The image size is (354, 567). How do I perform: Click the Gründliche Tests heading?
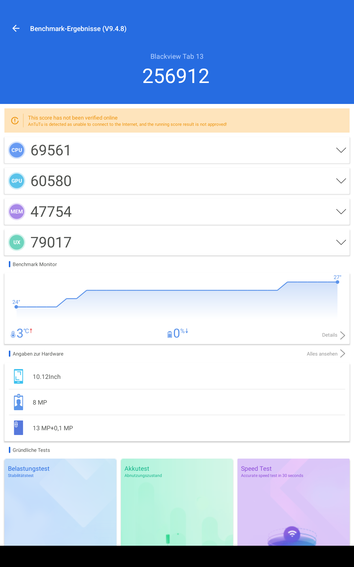(31, 450)
